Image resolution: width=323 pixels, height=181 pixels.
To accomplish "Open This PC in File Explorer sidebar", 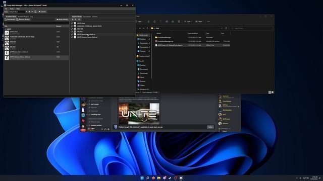I will (x=141, y=61).
